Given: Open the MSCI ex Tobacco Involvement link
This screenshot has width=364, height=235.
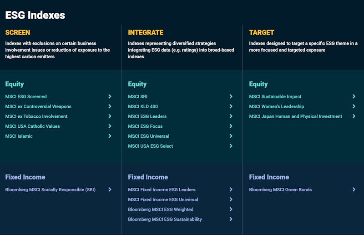Looking at the screenshot, I should tap(36, 116).
